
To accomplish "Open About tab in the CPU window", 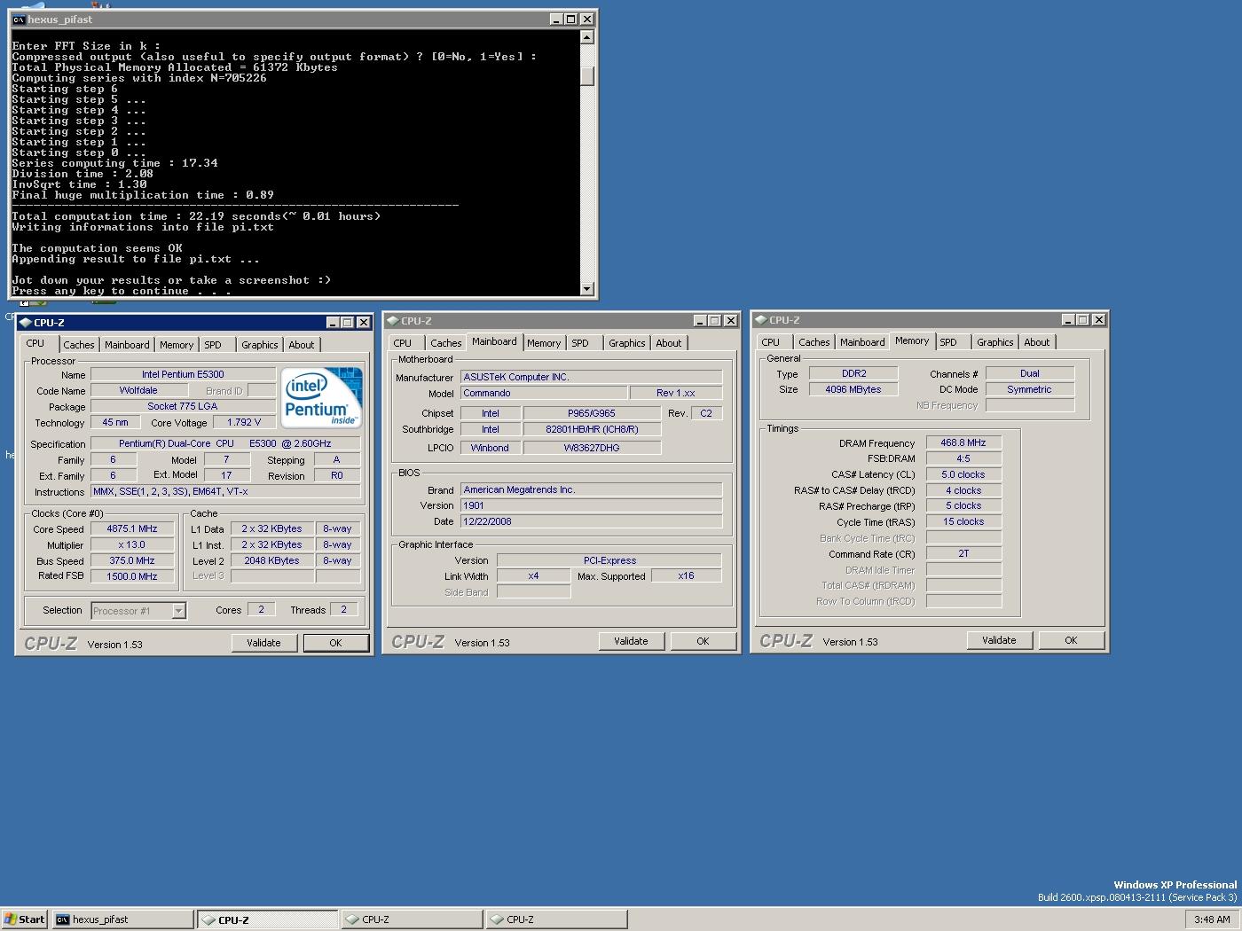I will [x=302, y=345].
